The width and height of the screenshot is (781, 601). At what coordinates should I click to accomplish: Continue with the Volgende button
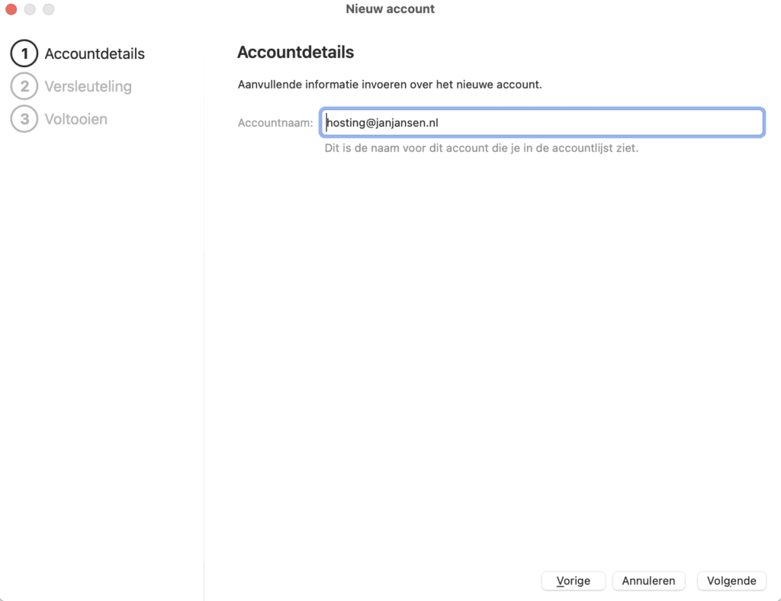click(x=731, y=580)
